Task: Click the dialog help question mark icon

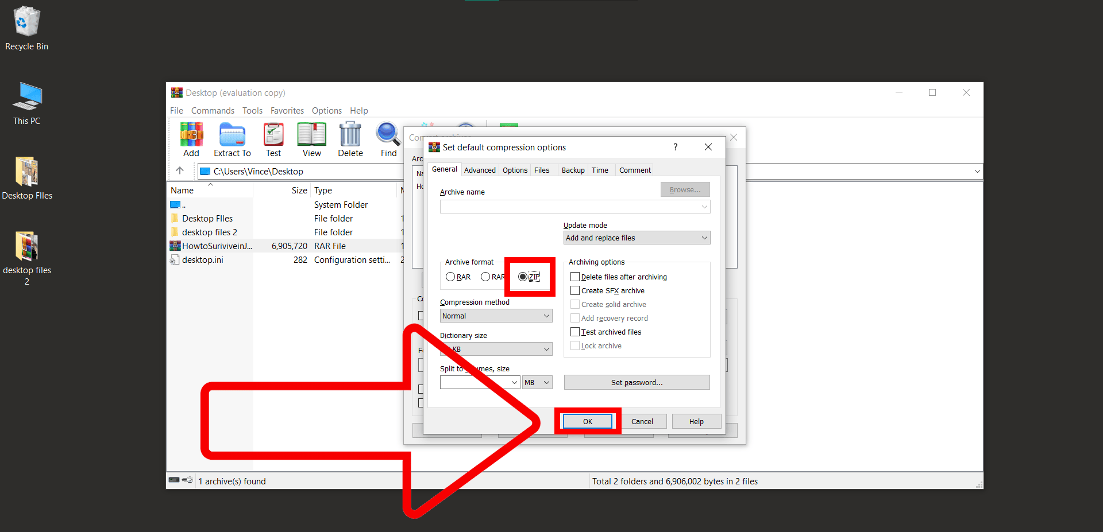Action: [675, 147]
